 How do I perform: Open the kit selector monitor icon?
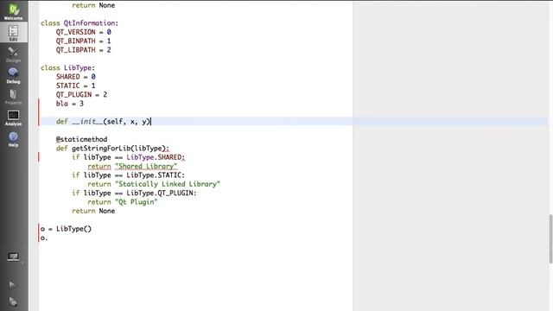point(14,257)
